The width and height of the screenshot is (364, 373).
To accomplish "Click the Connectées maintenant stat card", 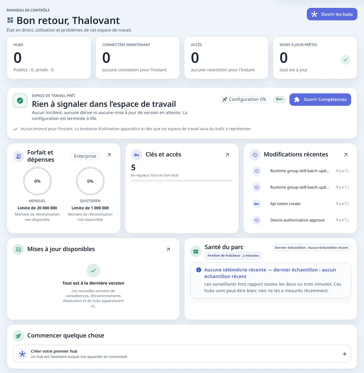I will click(x=138, y=58).
